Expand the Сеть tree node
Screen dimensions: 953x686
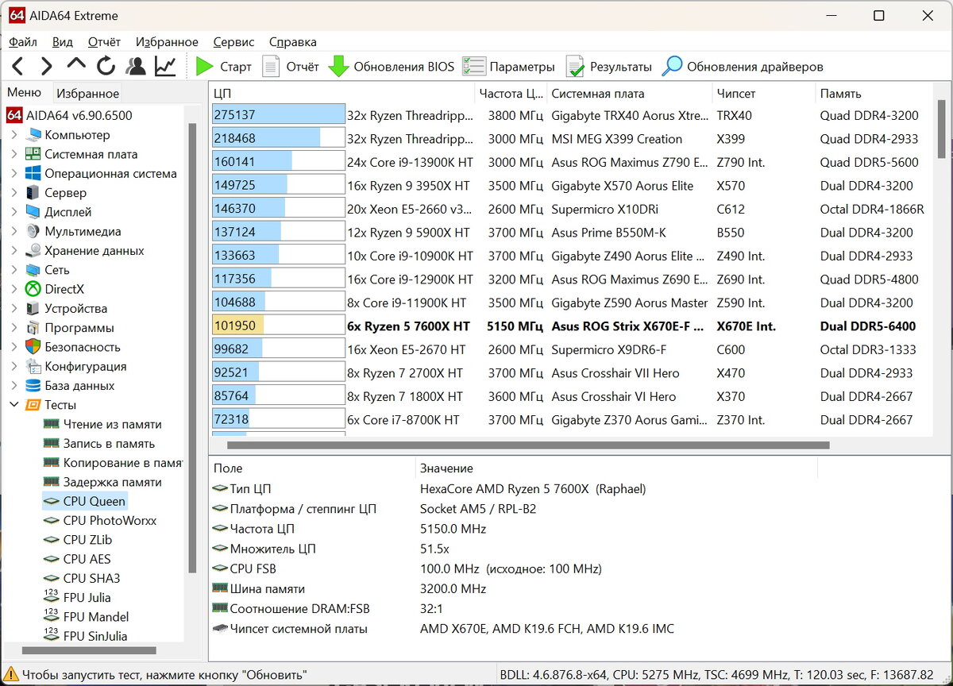coord(14,270)
